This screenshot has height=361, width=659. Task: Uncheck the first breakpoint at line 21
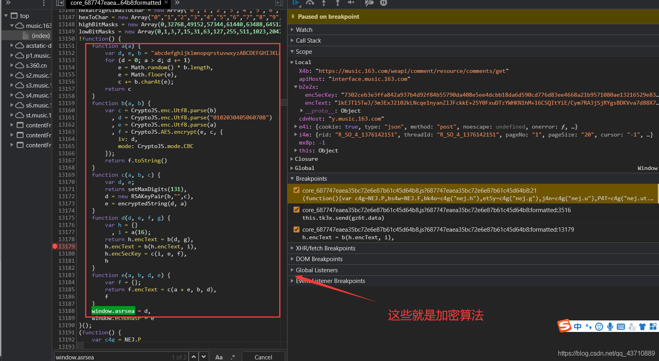coord(296,190)
